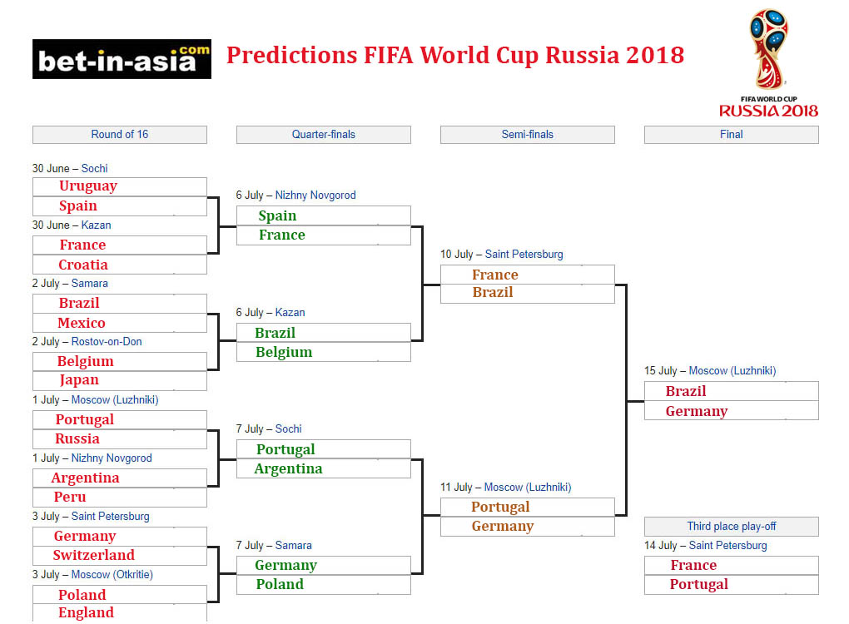Click the bet-in-asia.com logo
This screenshot has width=849, height=624.
(x=122, y=59)
